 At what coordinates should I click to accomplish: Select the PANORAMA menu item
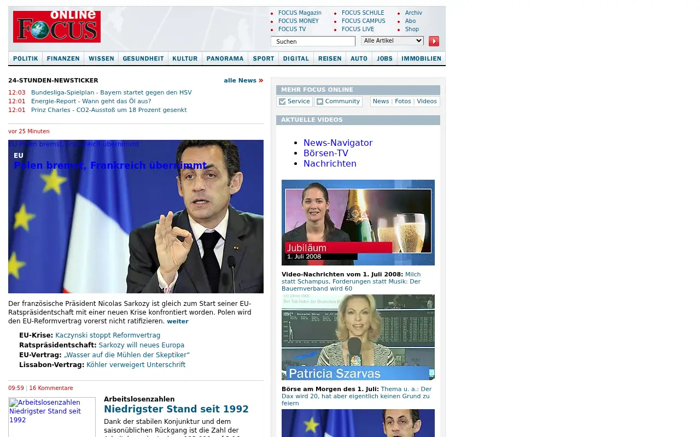pyautogui.click(x=225, y=58)
